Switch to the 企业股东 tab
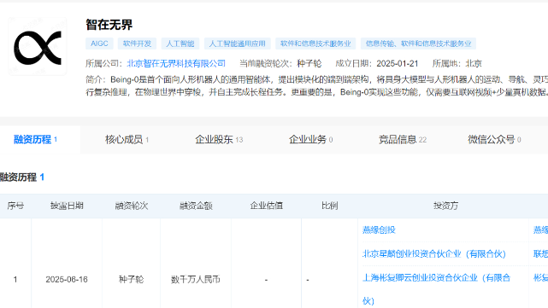Viewport: 548px width, 308px height. (x=219, y=140)
